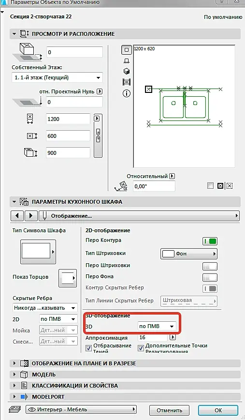Go to next parameter page arrow
This screenshot has width=245, height=420.
[31, 216]
